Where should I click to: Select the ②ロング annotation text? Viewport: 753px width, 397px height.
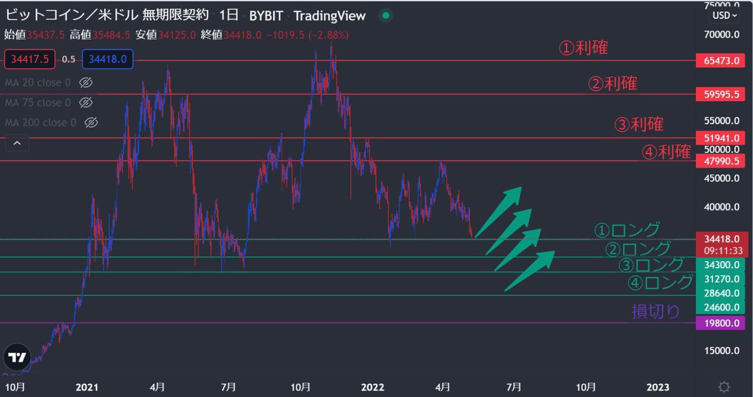coord(638,250)
